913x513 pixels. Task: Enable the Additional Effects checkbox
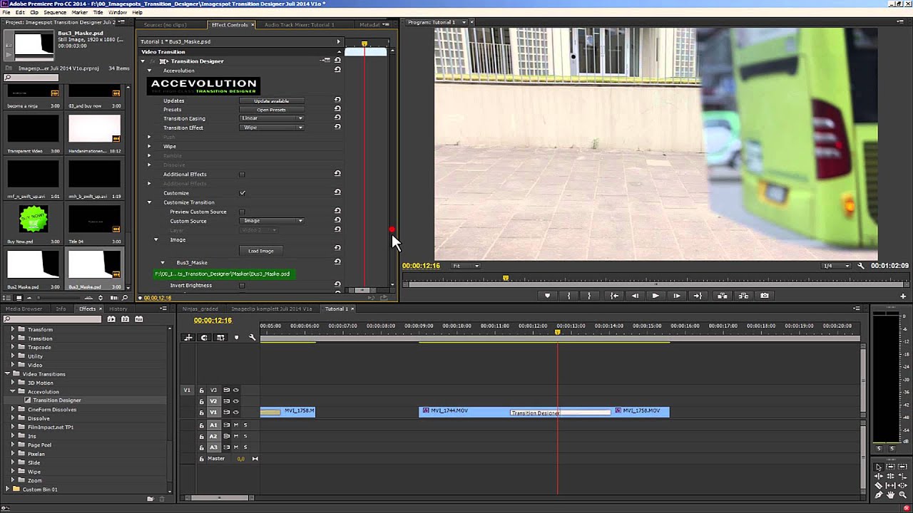point(242,175)
